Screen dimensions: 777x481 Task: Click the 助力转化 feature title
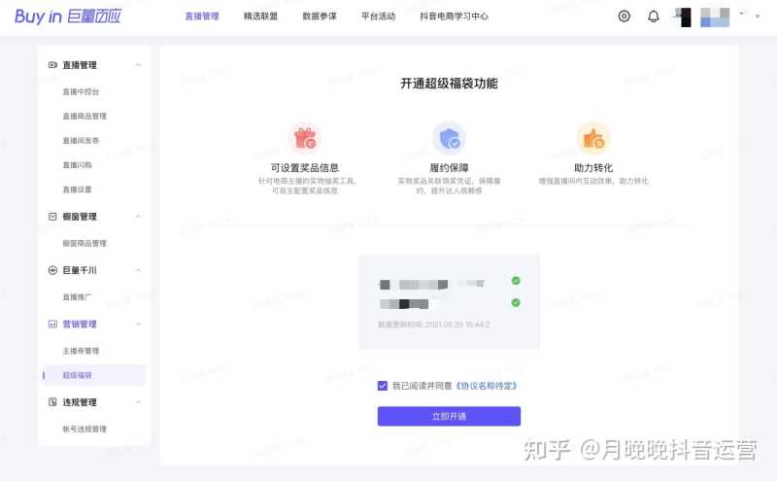pos(593,167)
